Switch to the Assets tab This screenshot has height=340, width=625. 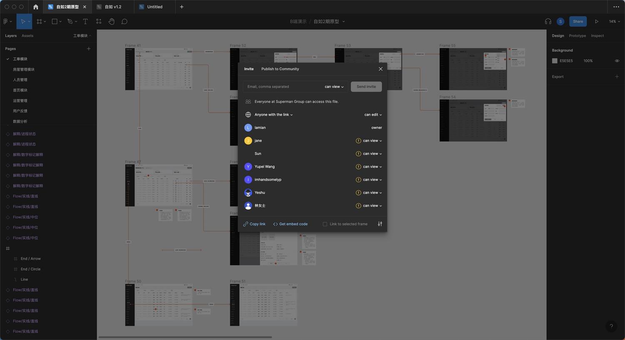27,36
